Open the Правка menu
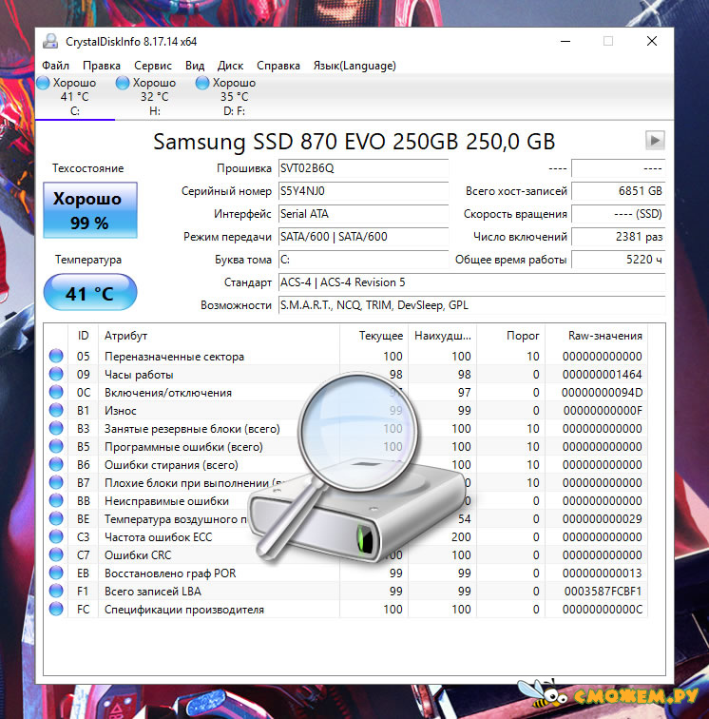The width and height of the screenshot is (709, 719). [x=102, y=66]
